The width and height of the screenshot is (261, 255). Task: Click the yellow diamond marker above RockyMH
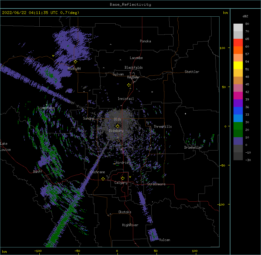coord(76,62)
